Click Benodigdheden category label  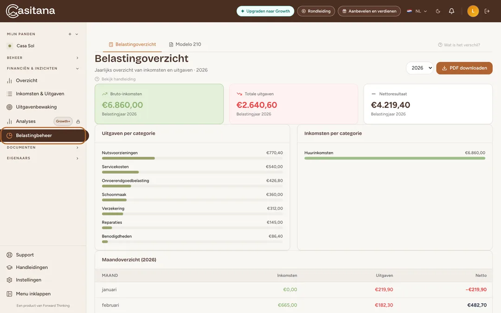(x=116, y=236)
